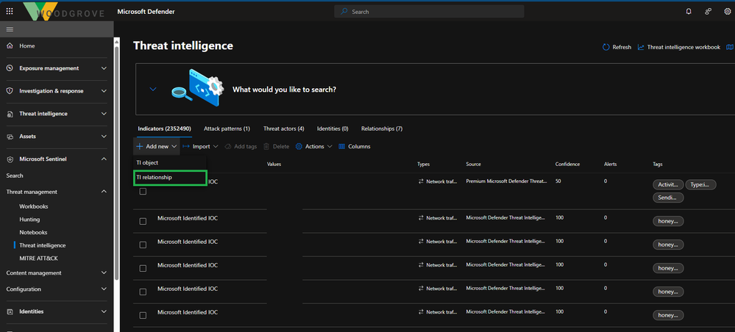Expand the Threat intelligence section chevron
Screen dimensions: 735x332
pyautogui.click(x=104, y=114)
